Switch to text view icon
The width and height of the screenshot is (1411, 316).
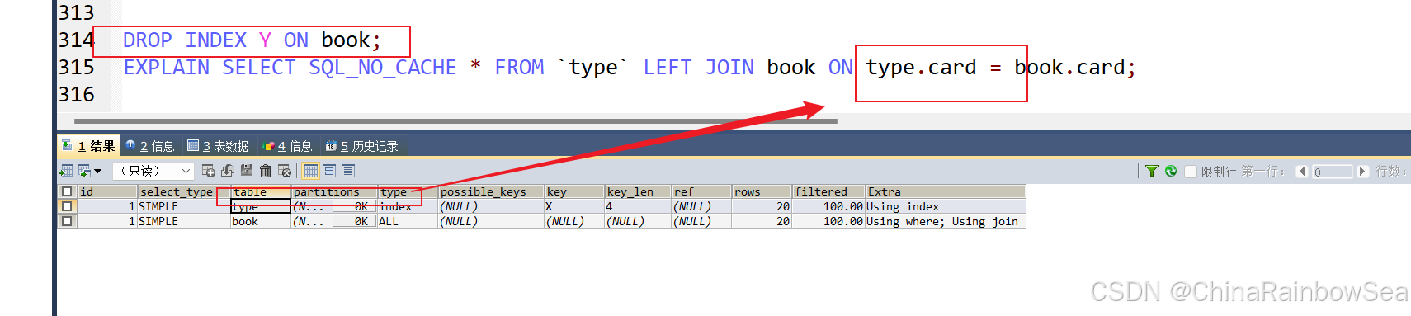pos(348,171)
